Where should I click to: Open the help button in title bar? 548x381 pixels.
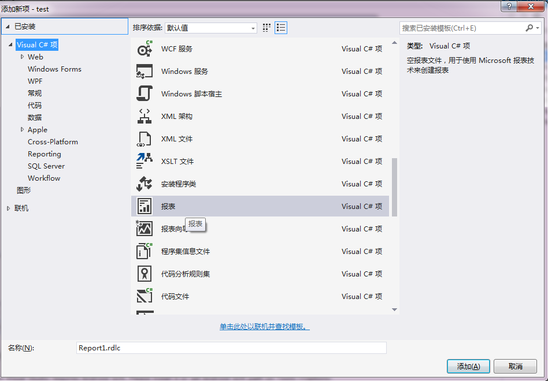[509, 6]
